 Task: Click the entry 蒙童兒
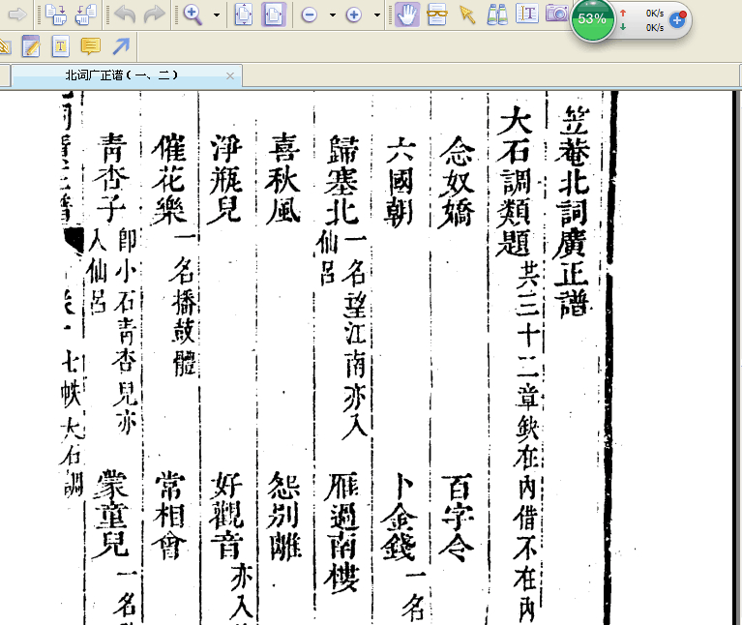click(x=112, y=514)
